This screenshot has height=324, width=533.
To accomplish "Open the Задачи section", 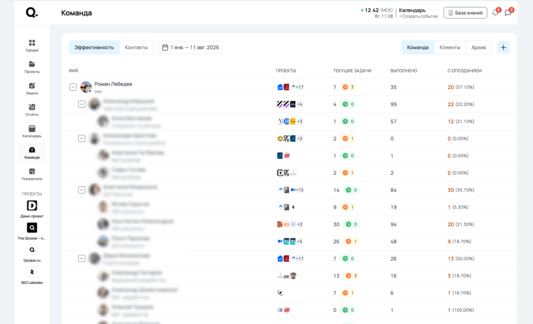I will [x=32, y=88].
